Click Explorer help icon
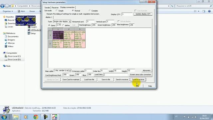This screenshot has height=120, width=213. coord(209,11)
